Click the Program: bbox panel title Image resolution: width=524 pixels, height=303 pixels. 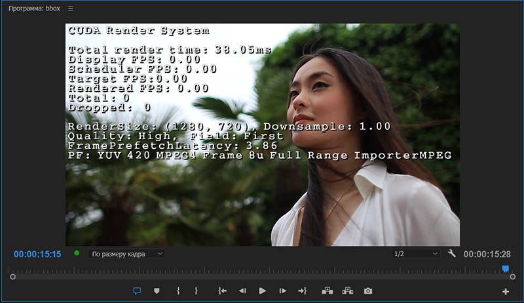point(35,9)
